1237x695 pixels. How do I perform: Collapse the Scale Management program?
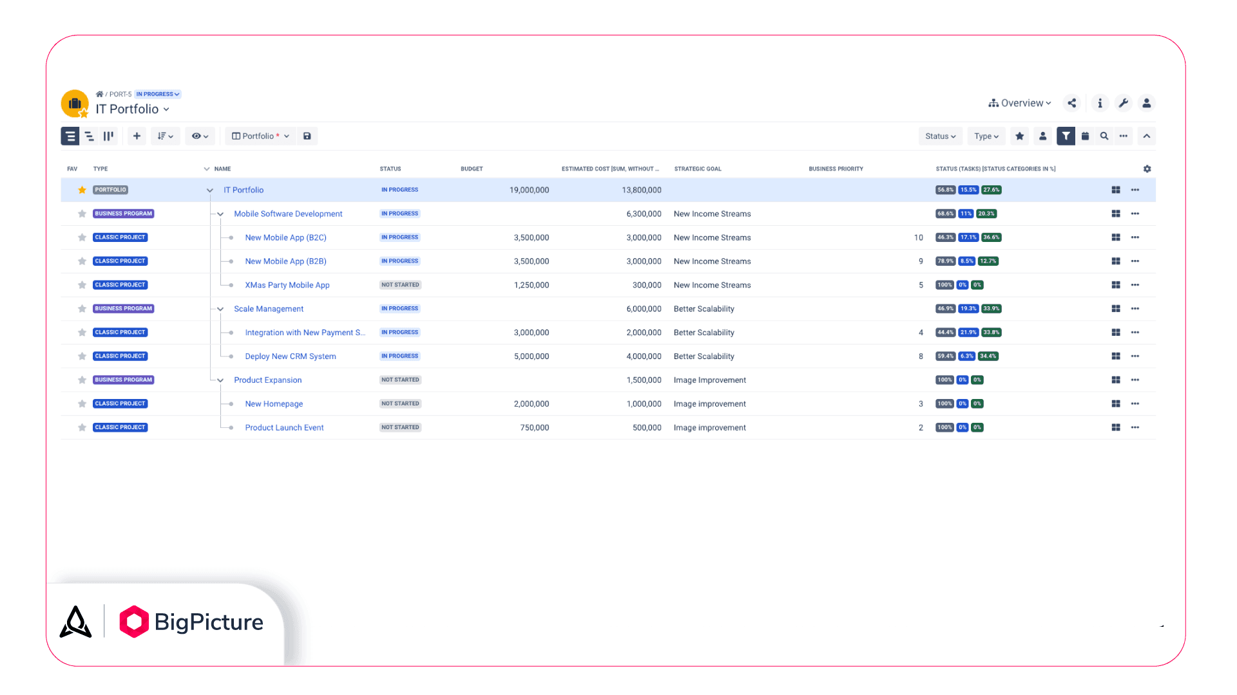pos(220,309)
